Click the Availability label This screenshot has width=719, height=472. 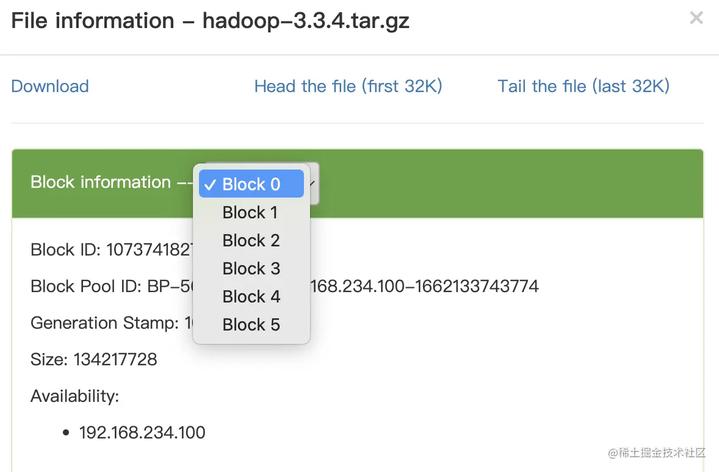click(x=74, y=396)
